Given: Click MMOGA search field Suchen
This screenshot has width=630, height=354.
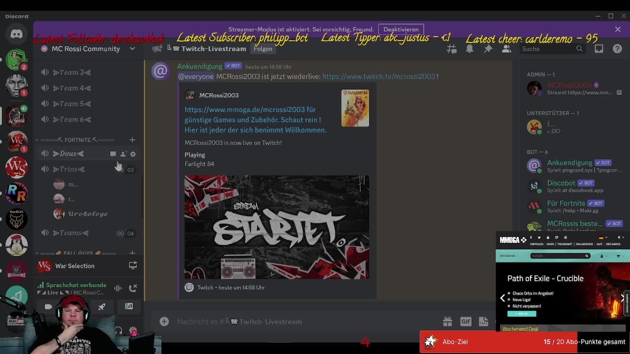Looking at the screenshot, I should tap(560, 256).
